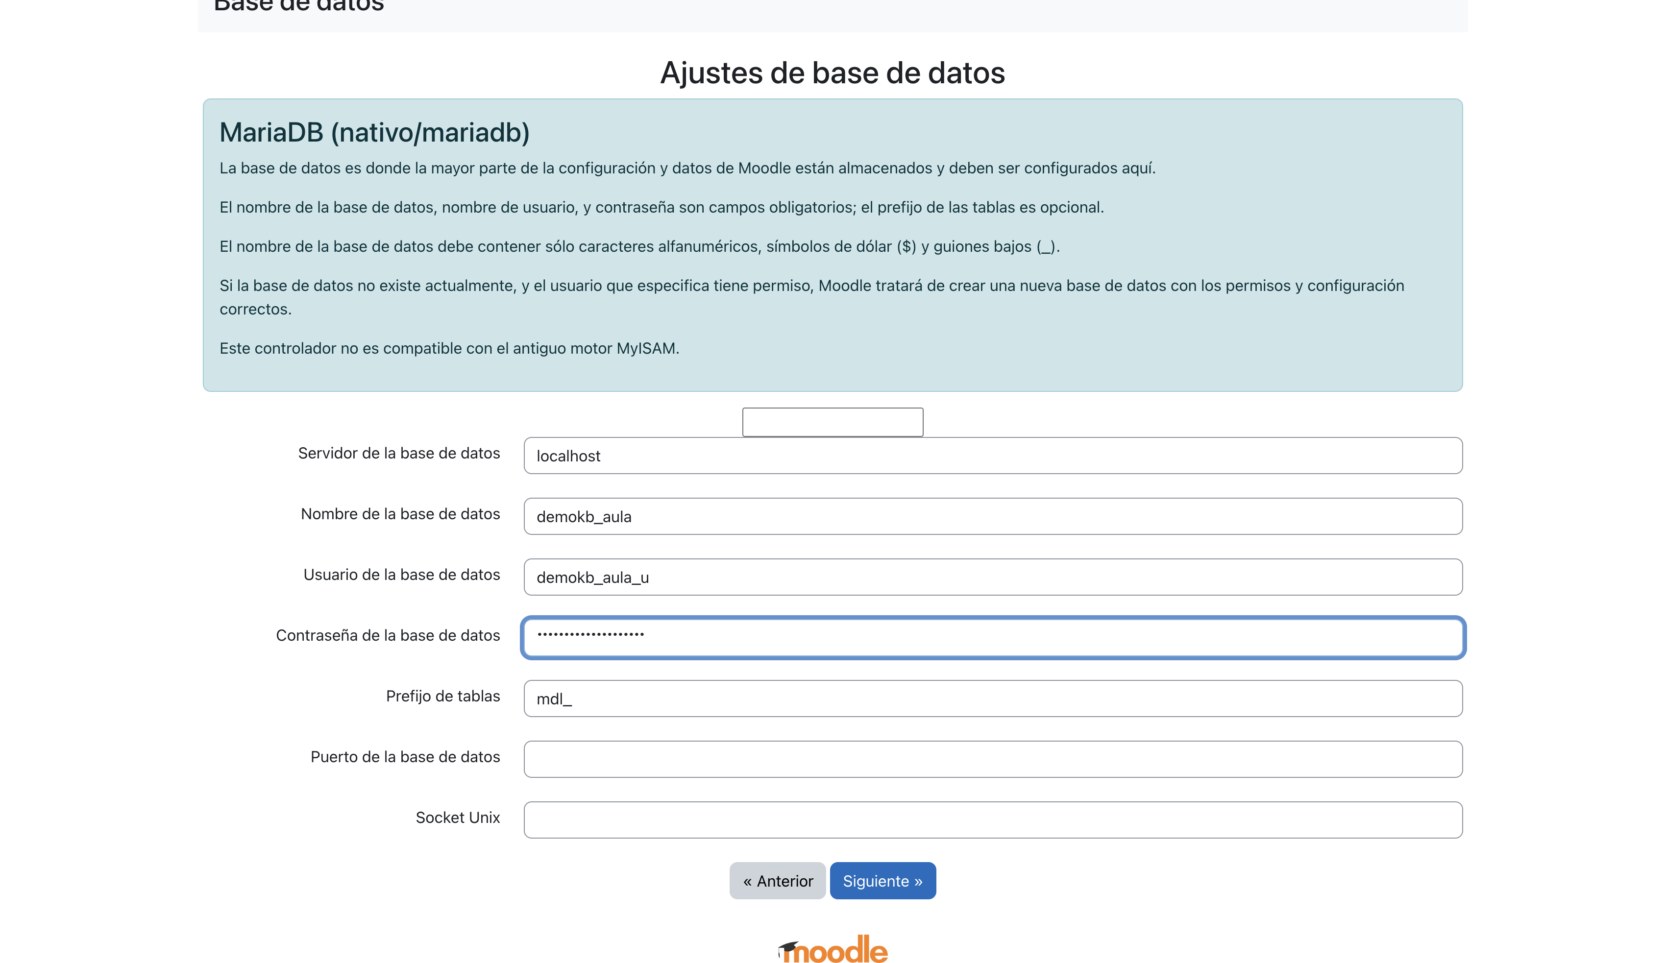Click the sentence about 'campos obligatorios'
Image resolution: width=1666 pixels, height=963 pixels.
[x=661, y=208]
